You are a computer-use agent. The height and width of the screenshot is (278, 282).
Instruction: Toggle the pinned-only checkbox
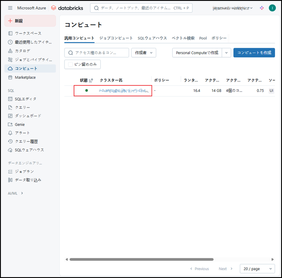[x=70, y=64]
